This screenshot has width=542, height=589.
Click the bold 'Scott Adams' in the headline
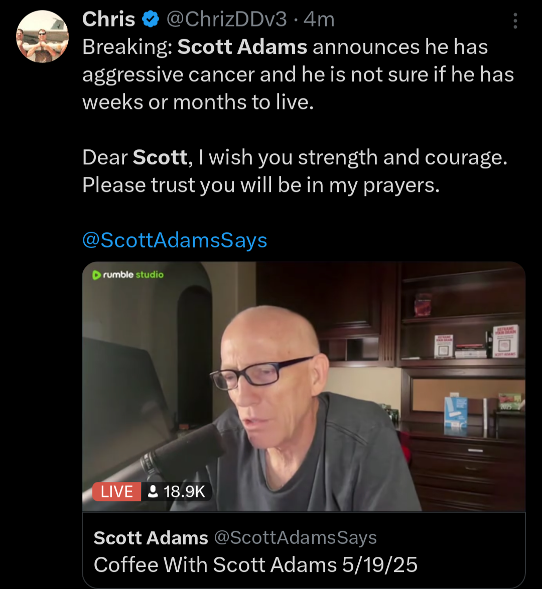click(x=242, y=47)
